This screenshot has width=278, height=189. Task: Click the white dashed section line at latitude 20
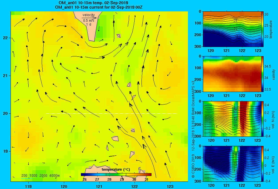[111, 113]
